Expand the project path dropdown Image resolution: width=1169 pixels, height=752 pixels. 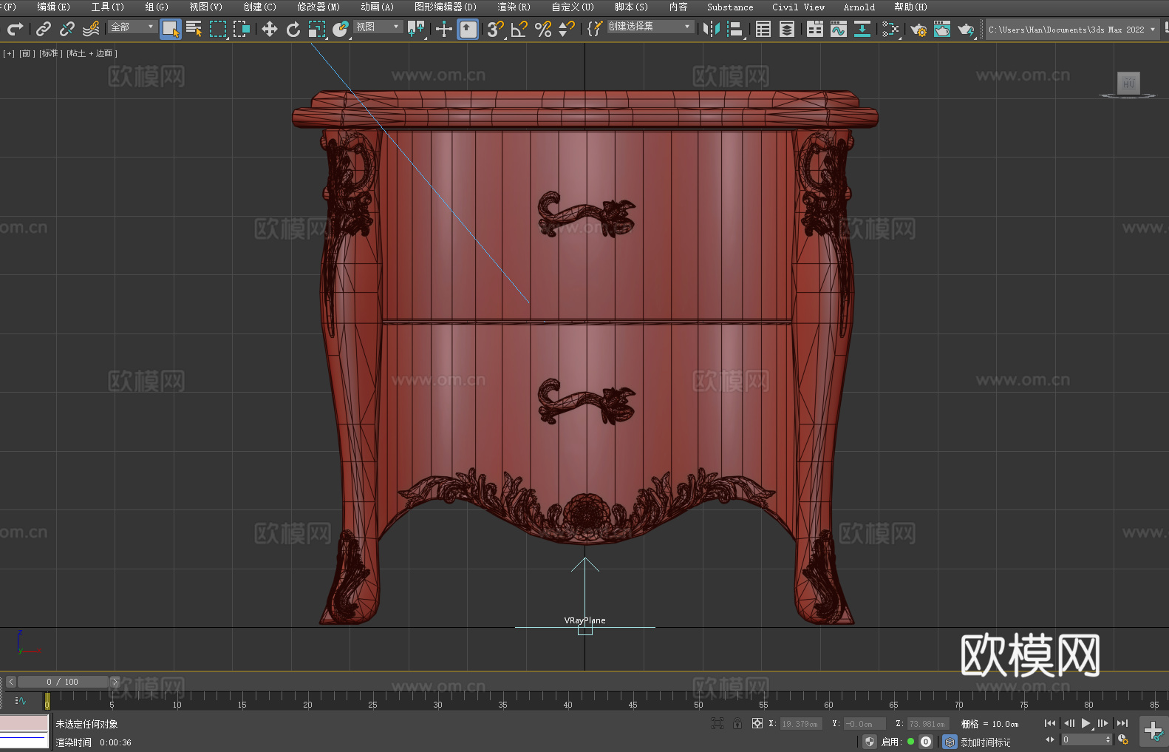[x=1152, y=30]
